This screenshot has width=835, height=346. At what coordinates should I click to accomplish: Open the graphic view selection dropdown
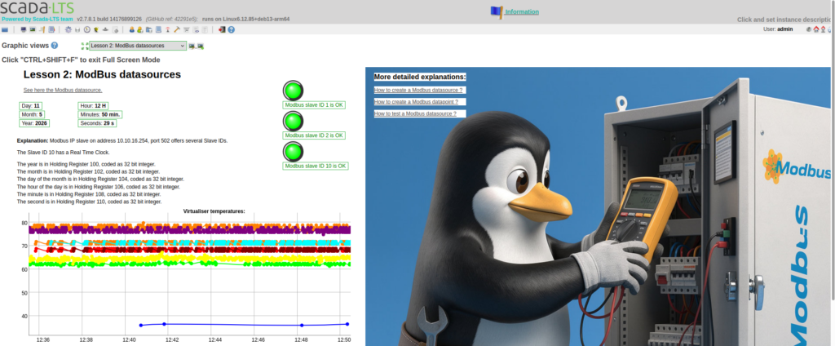(x=138, y=46)
